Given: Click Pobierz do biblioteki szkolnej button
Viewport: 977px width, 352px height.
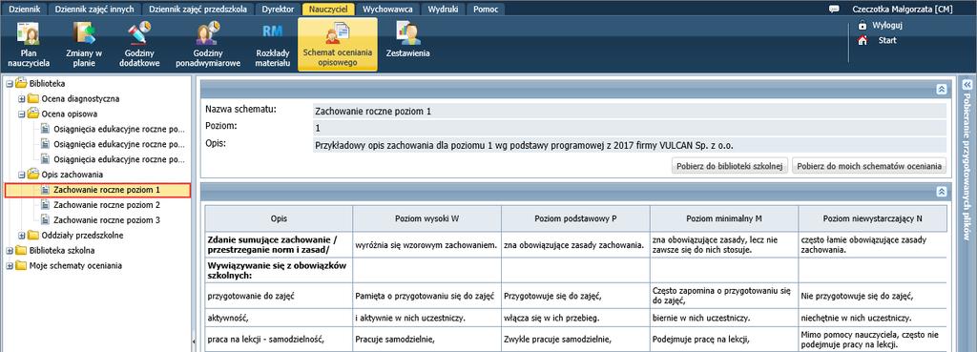Looking at the screenshot, I should pyautogui.click(x=730, y=166).
